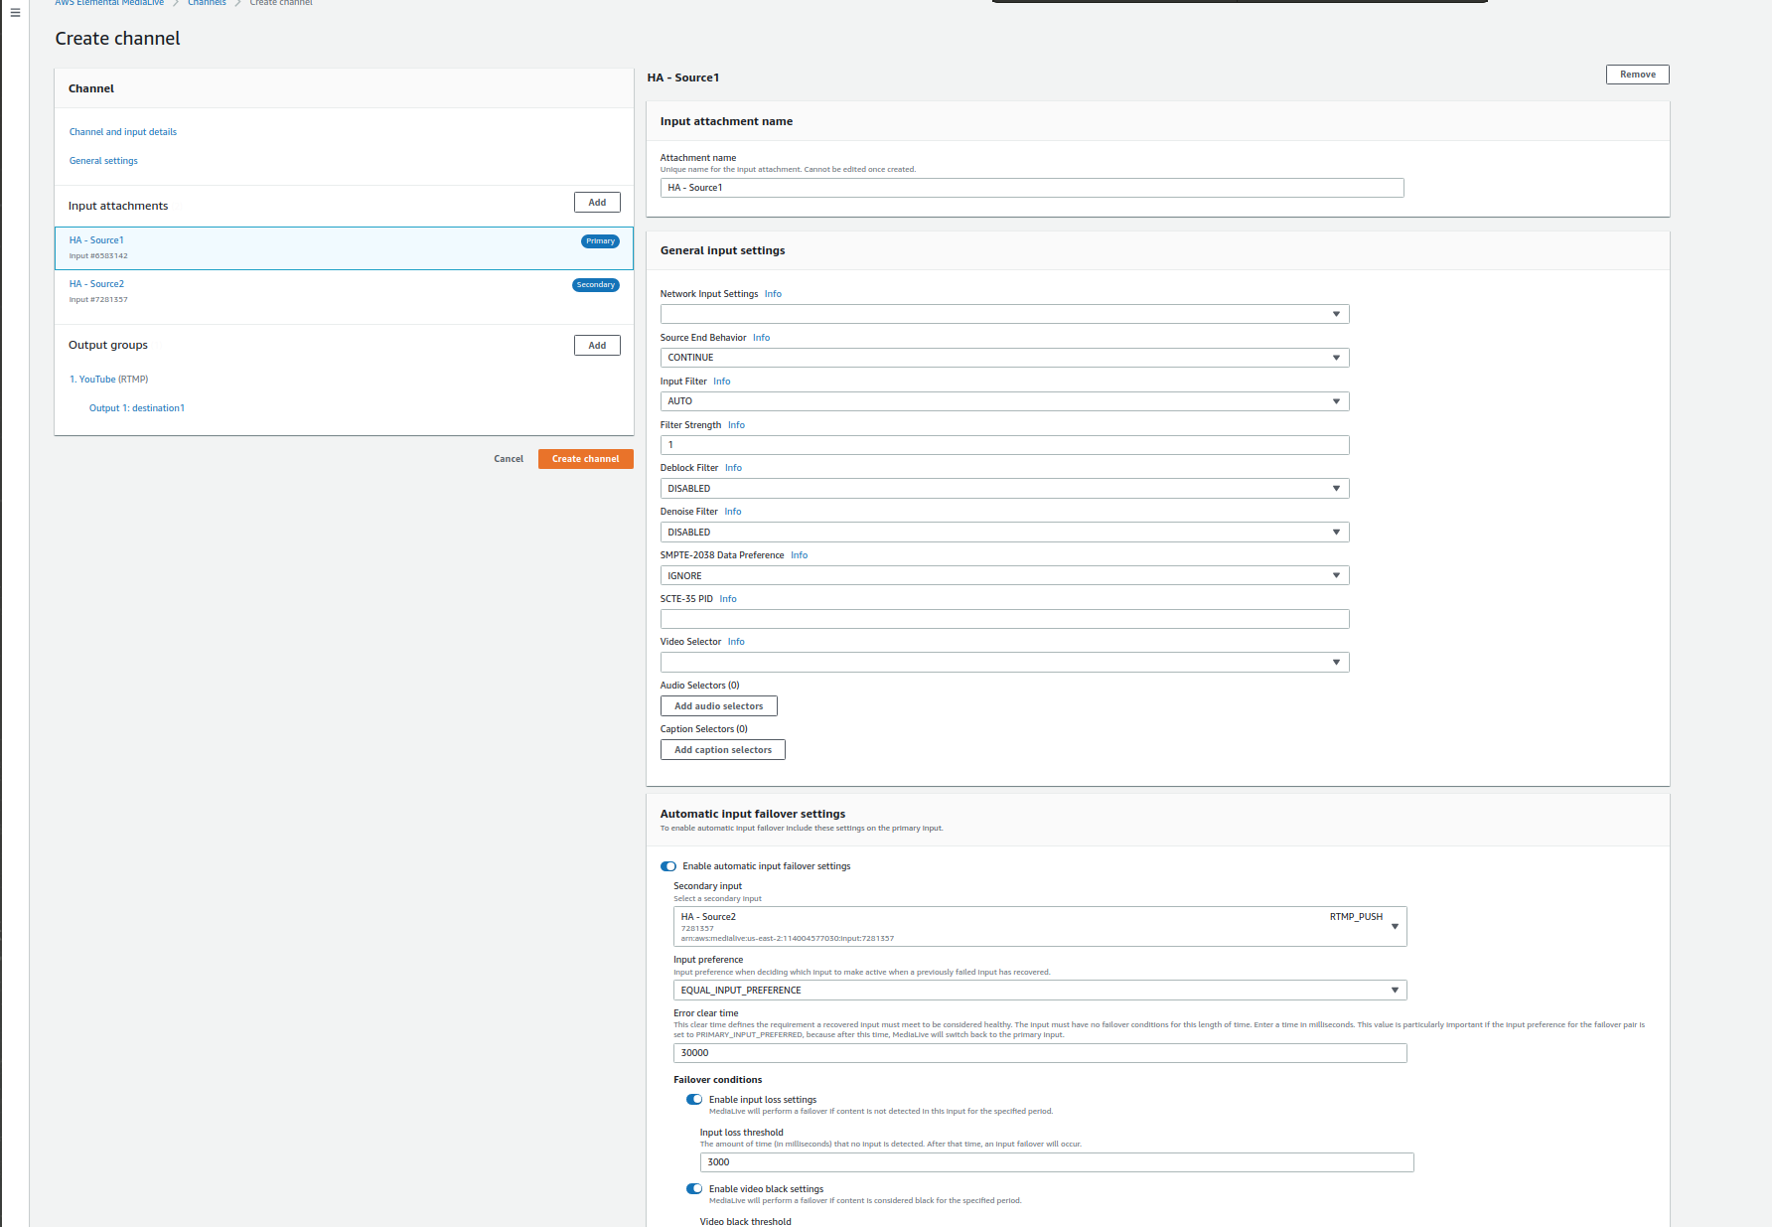Click the SCTE-35 PID input field
The image size is (1772, 1227).
(1004, 619)
